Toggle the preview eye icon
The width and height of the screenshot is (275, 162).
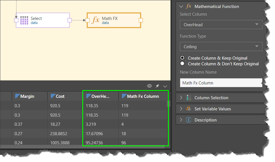pos(149,86)
